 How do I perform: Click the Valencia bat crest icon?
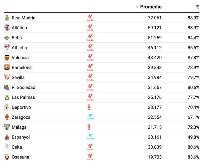pyautogui.click(x=7, y=58)
